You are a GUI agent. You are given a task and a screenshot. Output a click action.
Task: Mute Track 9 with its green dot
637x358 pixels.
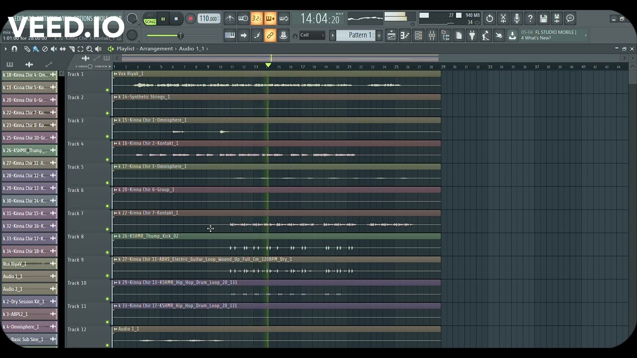point(107,275)
